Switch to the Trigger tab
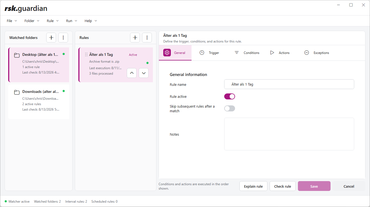This screenshot has width=370, height=207. [x=209, y=53]
